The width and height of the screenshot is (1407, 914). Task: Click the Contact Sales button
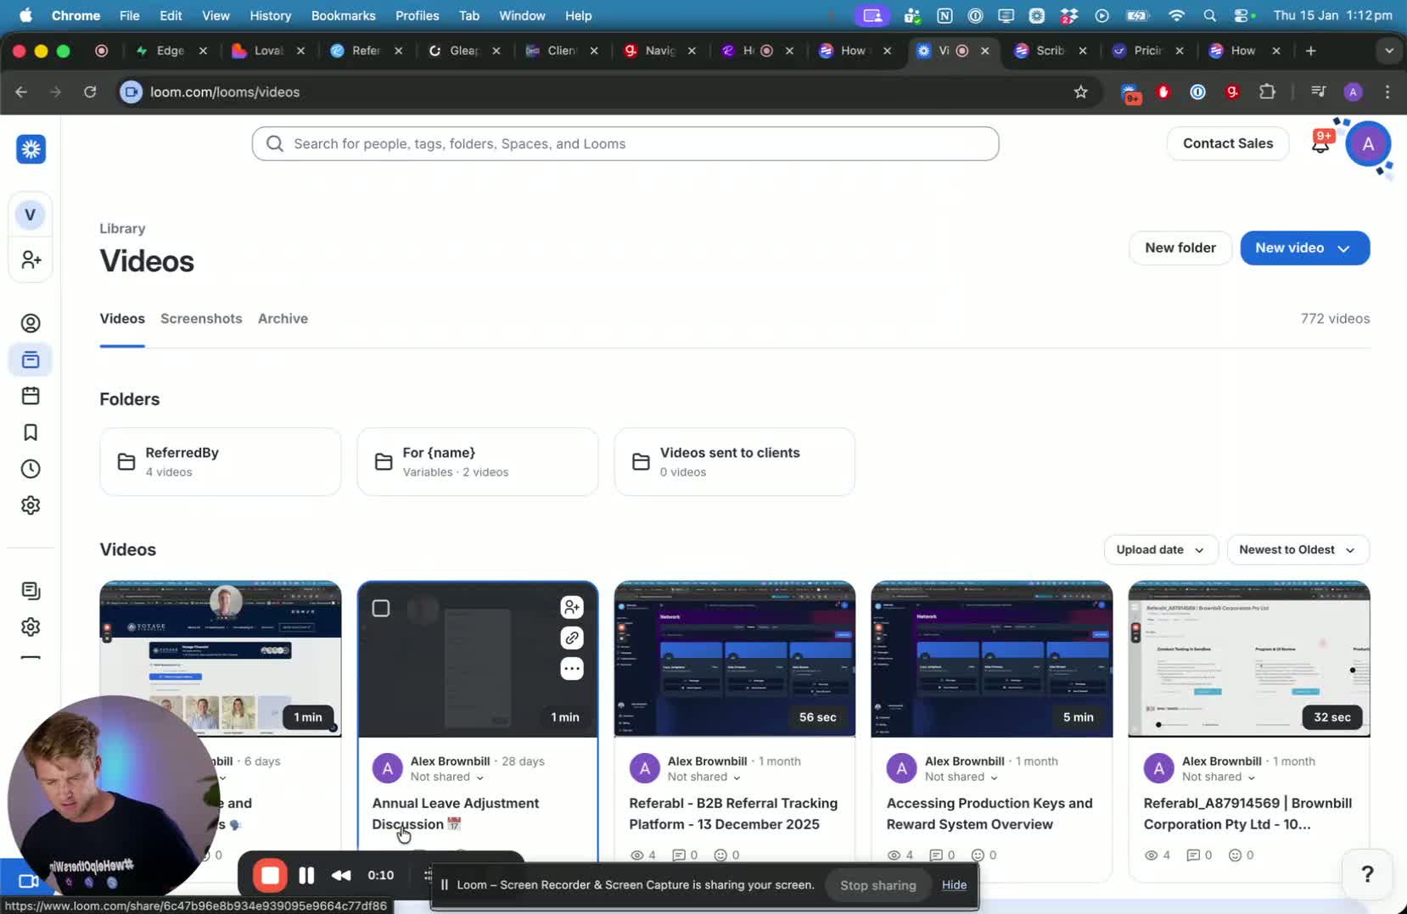1228,143
